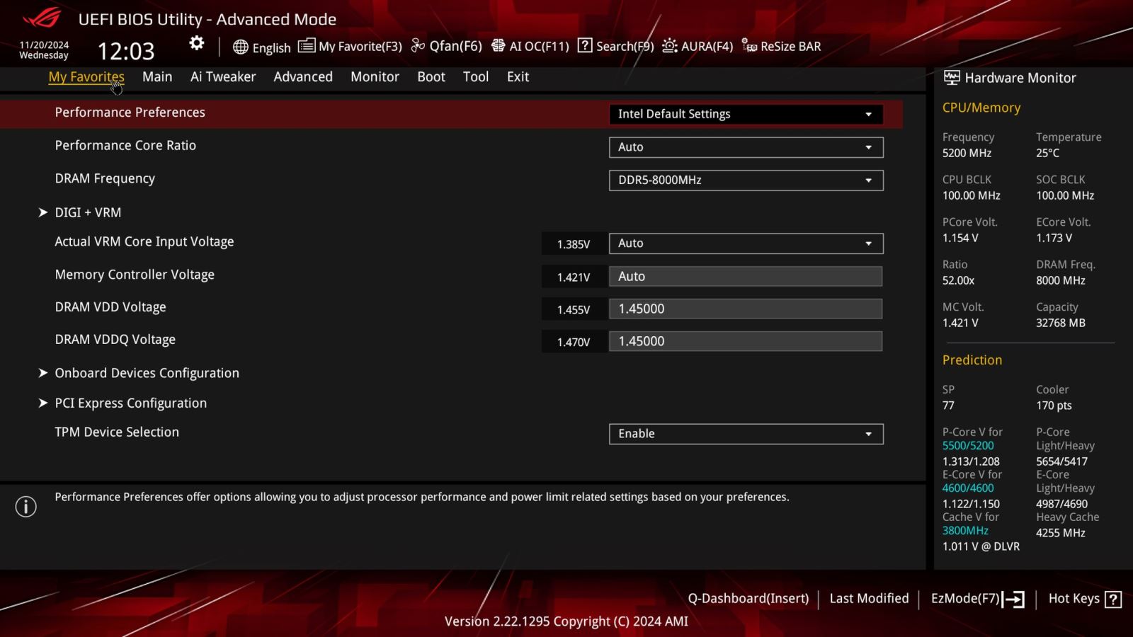Click the 12:03 clock display
The image size is (1133, 637).
pyautogui.click(x=125, y=52)
